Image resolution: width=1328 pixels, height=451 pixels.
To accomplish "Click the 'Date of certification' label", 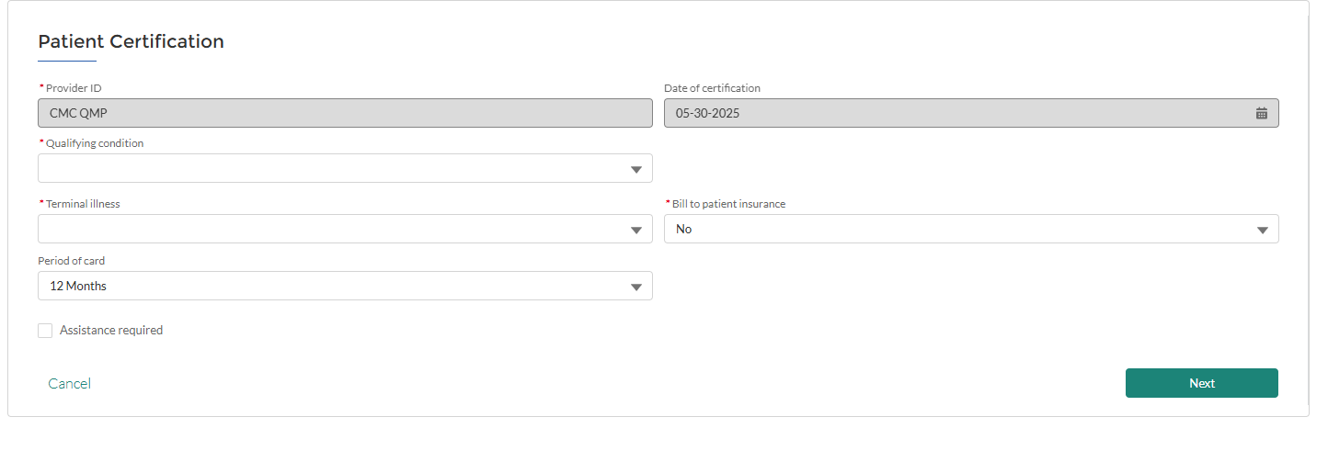I will 712,88.
